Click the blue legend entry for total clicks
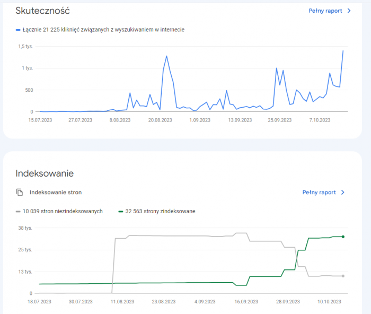The height and width of the screenshot is (314, 371). pos(100,30)
